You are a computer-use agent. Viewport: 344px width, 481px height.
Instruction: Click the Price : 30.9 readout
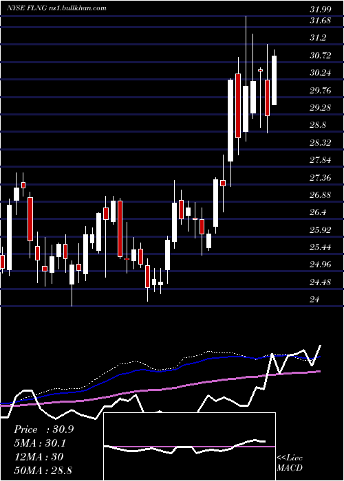(x=43, y=429)
